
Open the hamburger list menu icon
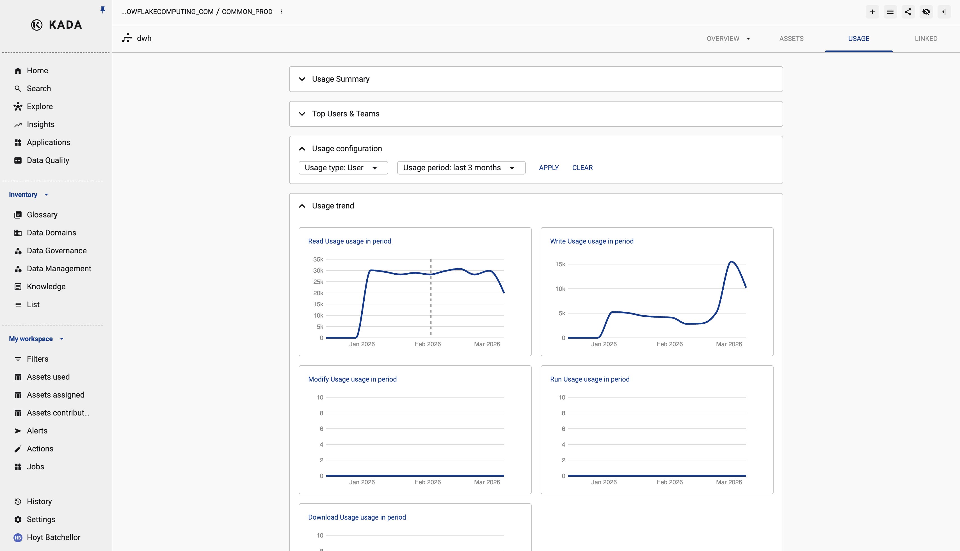pyautogui.click(x=890, y=12)
